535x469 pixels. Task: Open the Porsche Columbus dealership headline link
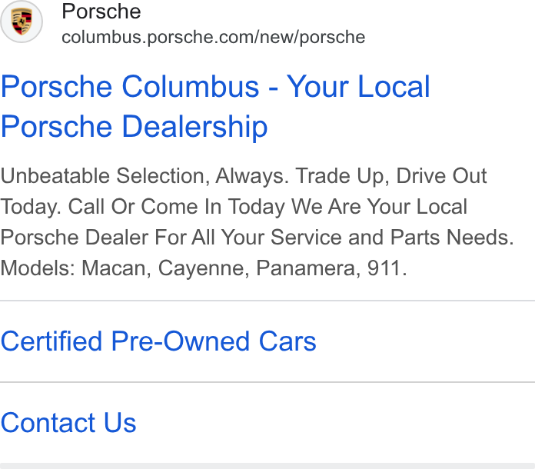pyautogui.click(x=215, y=106)
